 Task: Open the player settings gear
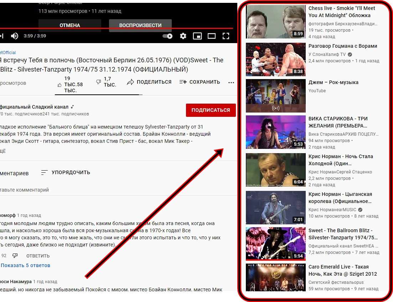click(x=183, y=36)
